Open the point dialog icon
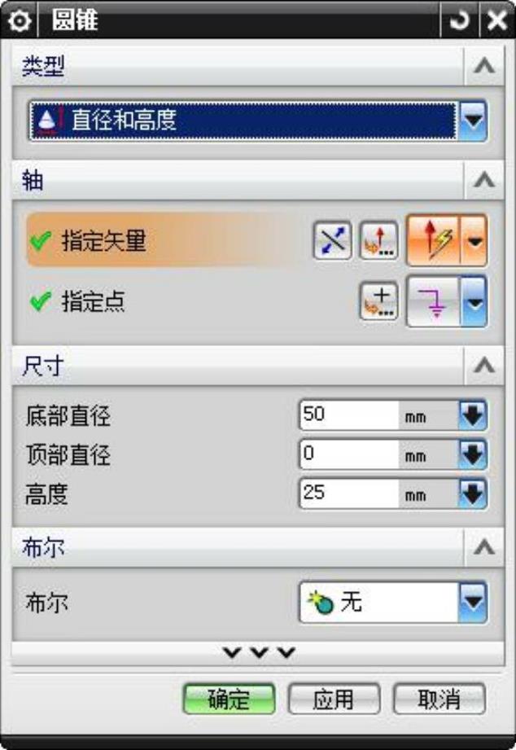The width and height of the screenshot is (516, 750). [378, 301]
